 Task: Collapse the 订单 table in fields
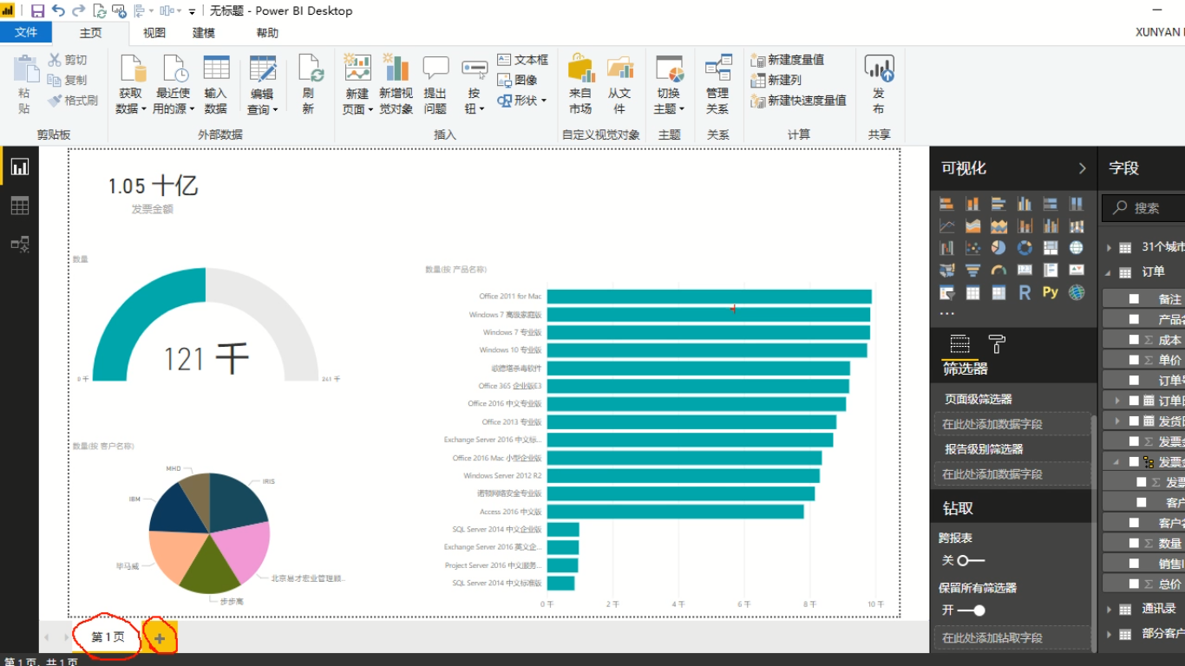click(1109, 271)
